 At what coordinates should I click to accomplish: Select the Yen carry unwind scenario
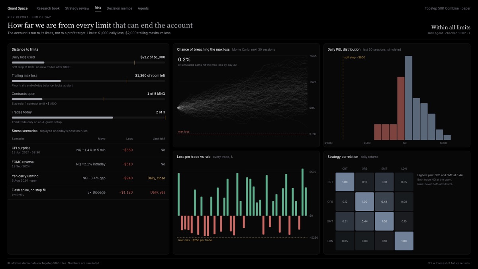point(88,178)
